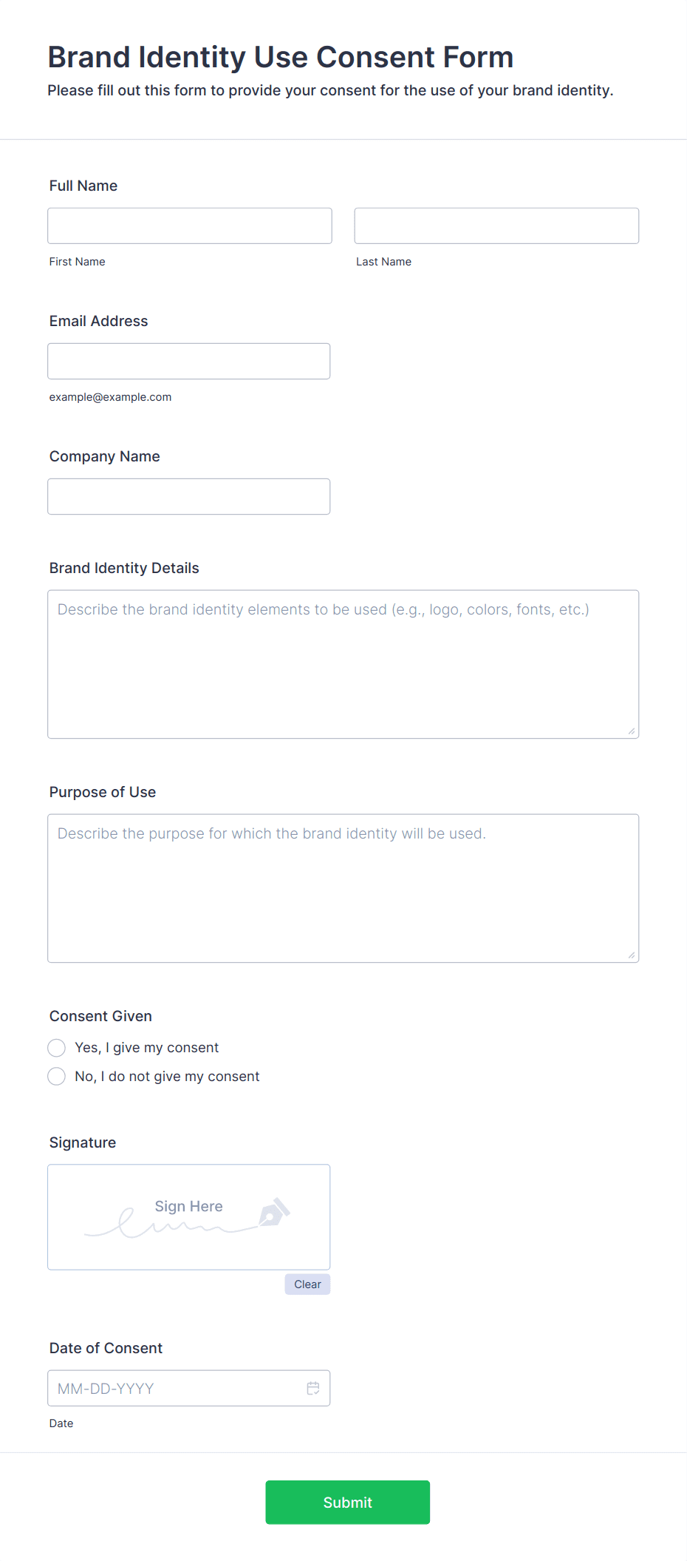Click the Company Name field
Image resolution: width=687 pixels, height=1561 pixels.
coord(189,496)
